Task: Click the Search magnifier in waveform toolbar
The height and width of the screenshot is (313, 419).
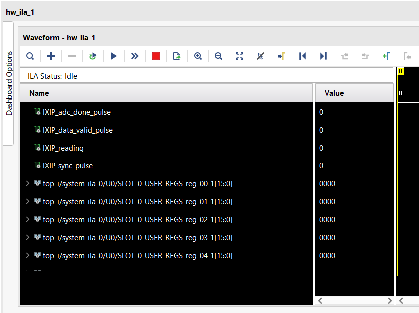Action: (x=30, y=56)
